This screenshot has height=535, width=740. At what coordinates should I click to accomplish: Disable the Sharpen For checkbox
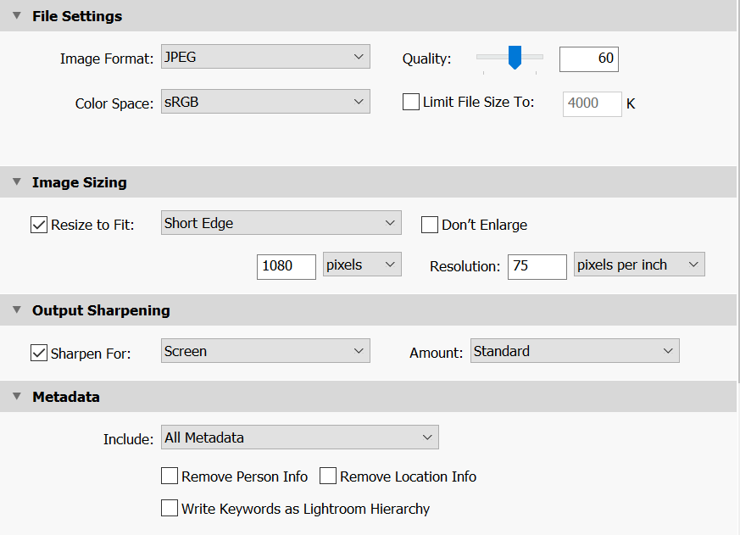point(38,353)
